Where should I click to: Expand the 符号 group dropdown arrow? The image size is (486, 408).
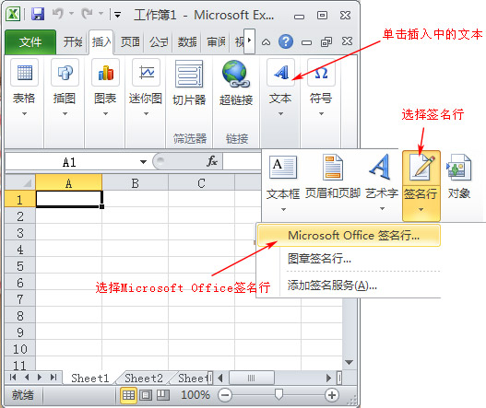click(321, 114)
